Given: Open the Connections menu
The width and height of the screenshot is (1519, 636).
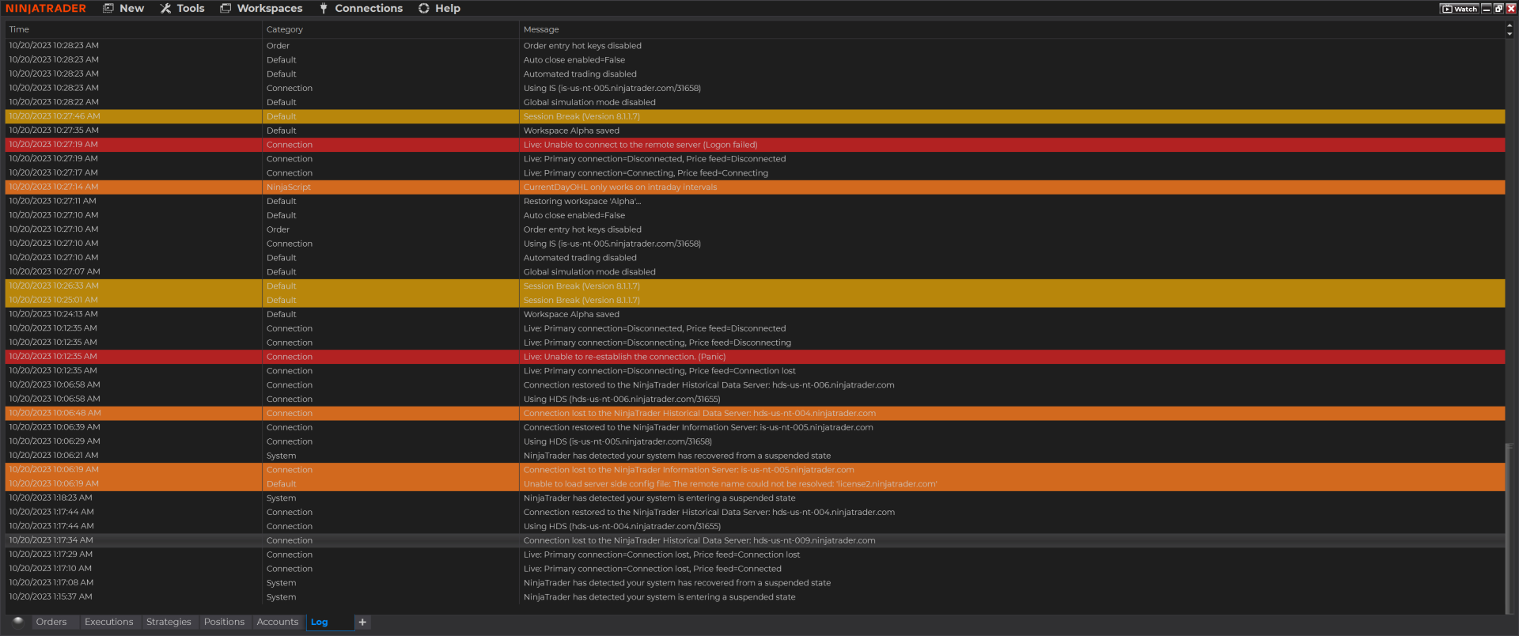Looking at the screenshot, I should (x=361, y=9).
